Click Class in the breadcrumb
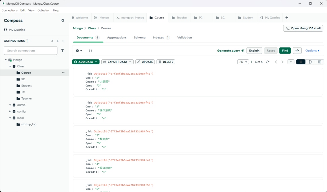 (92, 28)
